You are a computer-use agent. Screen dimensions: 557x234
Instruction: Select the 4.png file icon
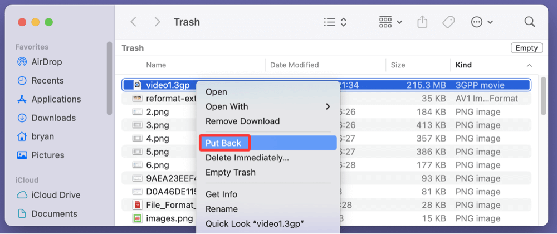[138, 139]
